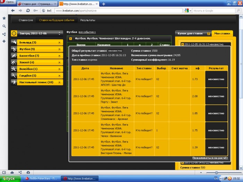Go back with the browser back arrow

pos(13,10)
